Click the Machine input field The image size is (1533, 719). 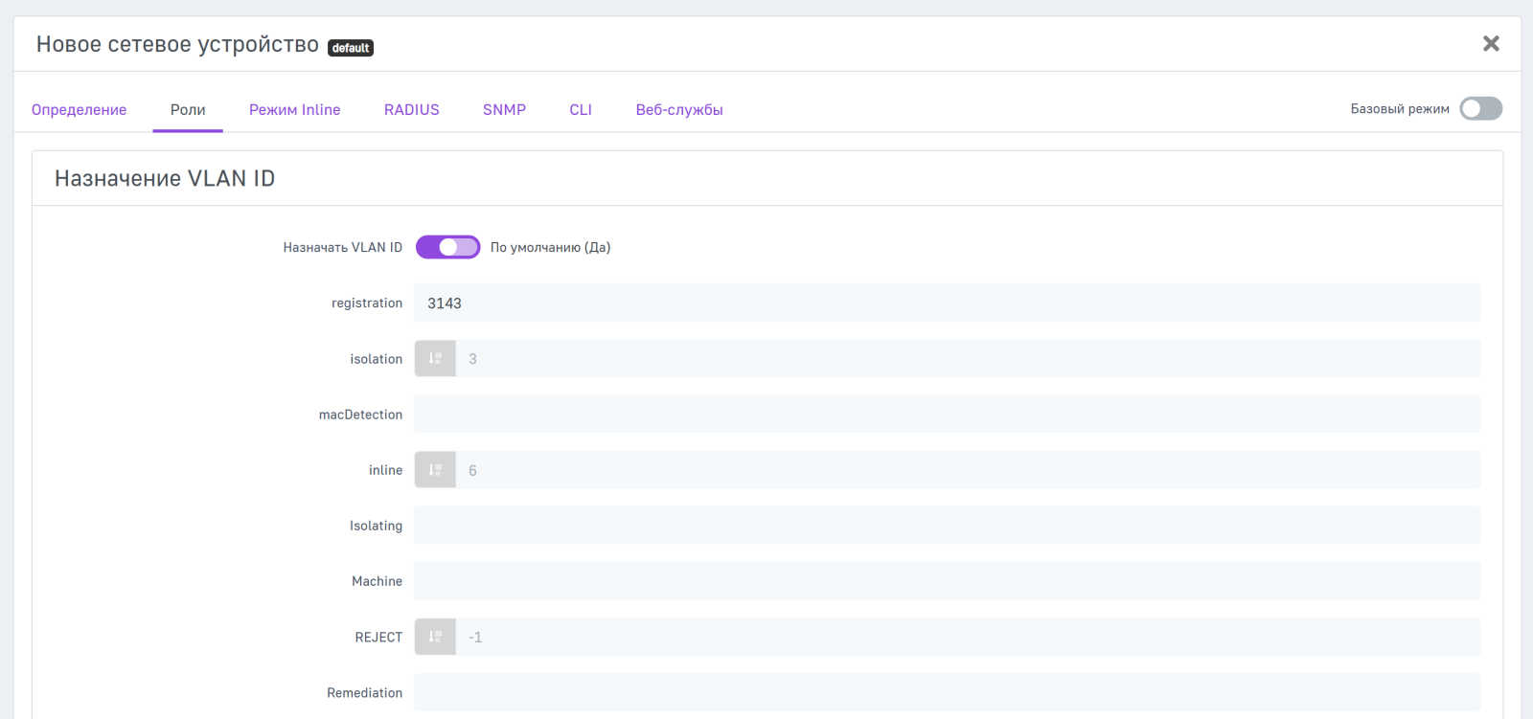pyautogui.click(x=947, y=581)
